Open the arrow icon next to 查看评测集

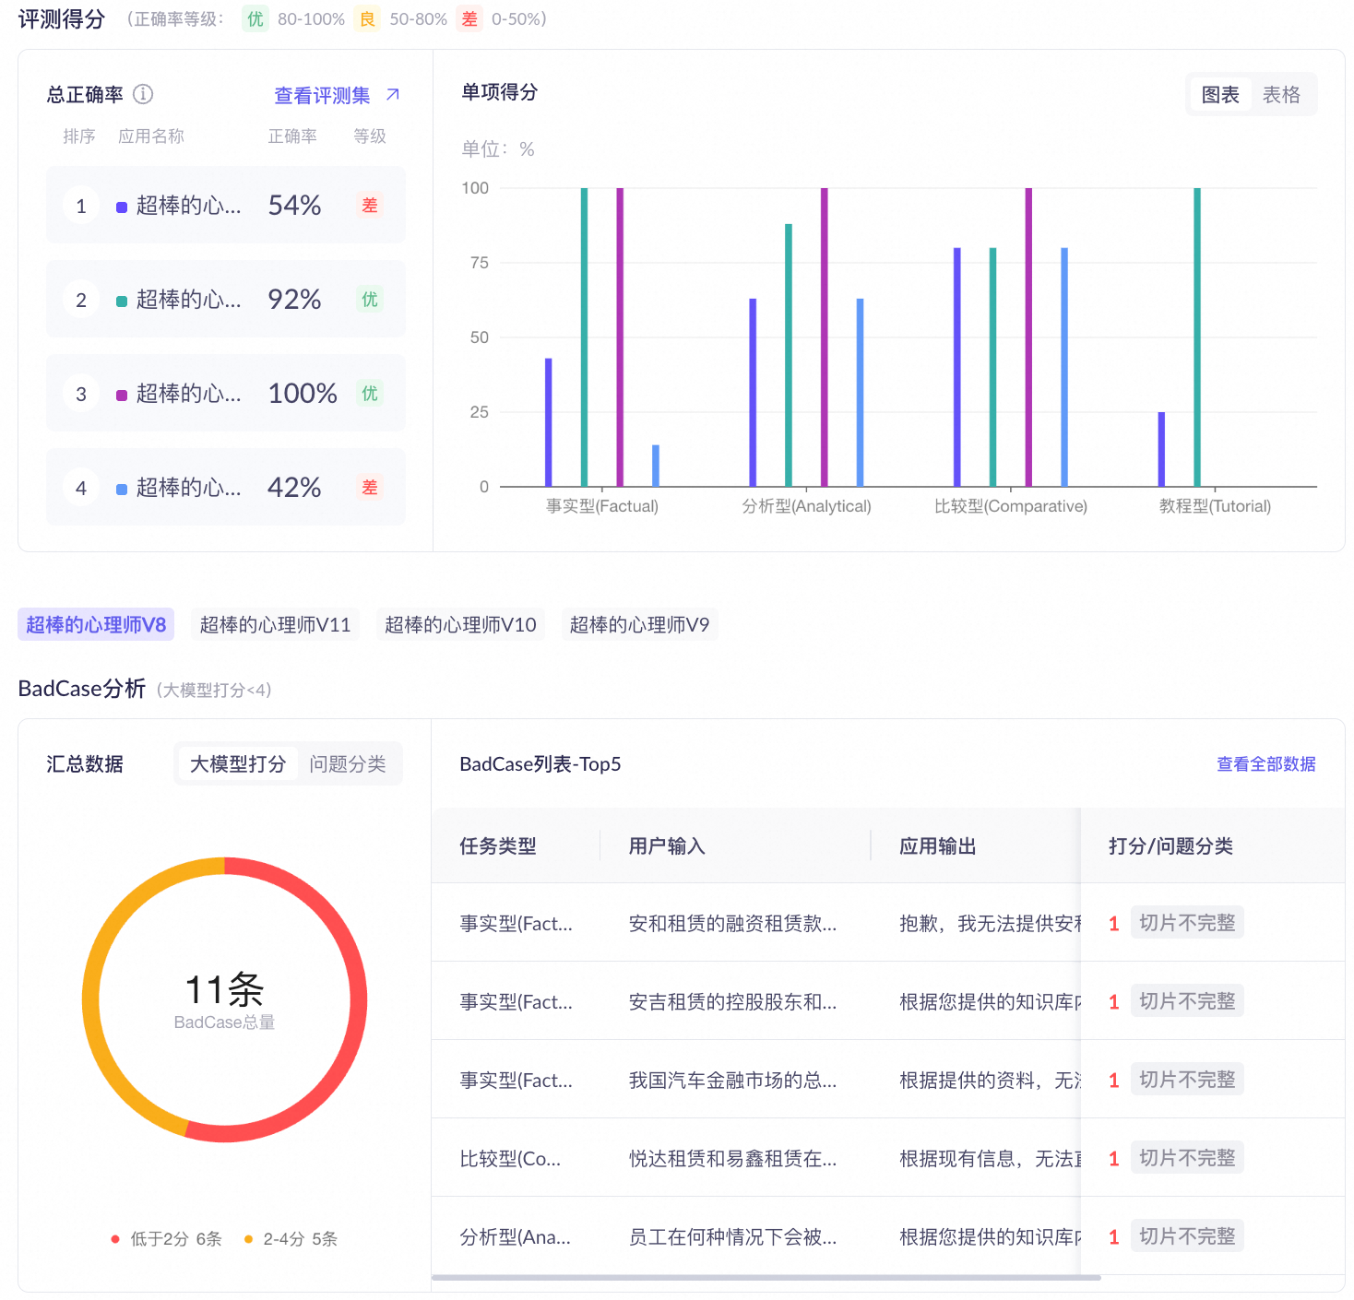click(393, 94)
